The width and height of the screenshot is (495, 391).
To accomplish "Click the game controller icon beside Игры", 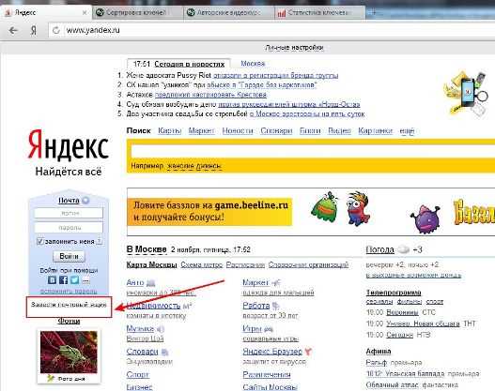I will pyautogui.click(x=269, y=329).
